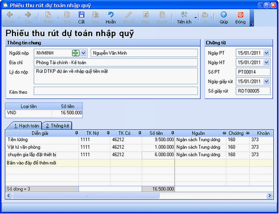Click the pin icon in Chương header

(248, 133)
